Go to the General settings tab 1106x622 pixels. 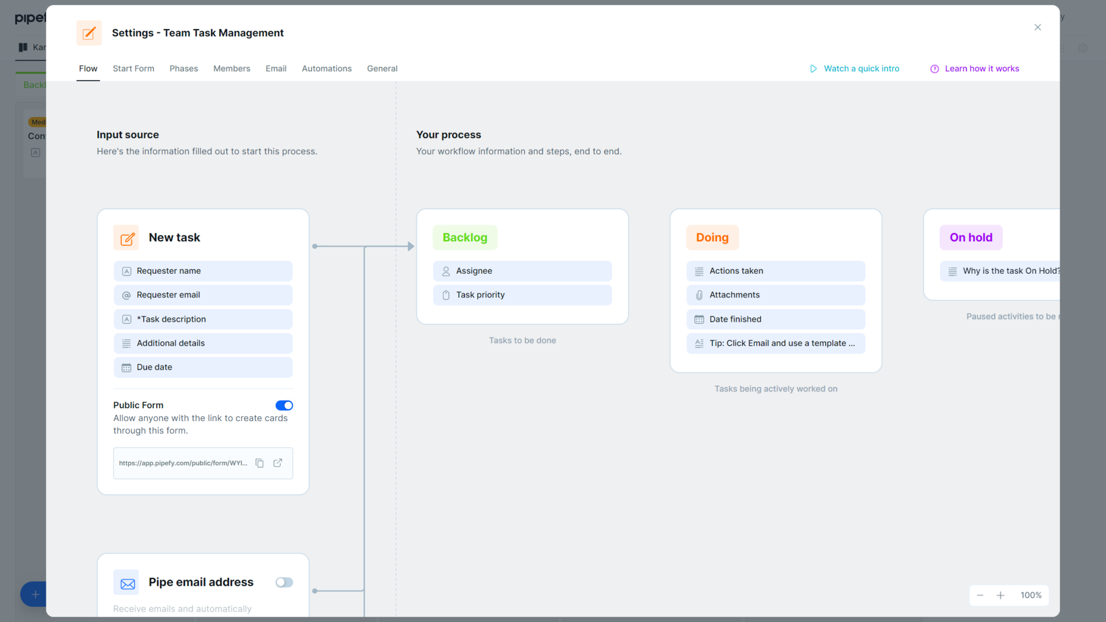pyautogui.click(x=382, y=69)
